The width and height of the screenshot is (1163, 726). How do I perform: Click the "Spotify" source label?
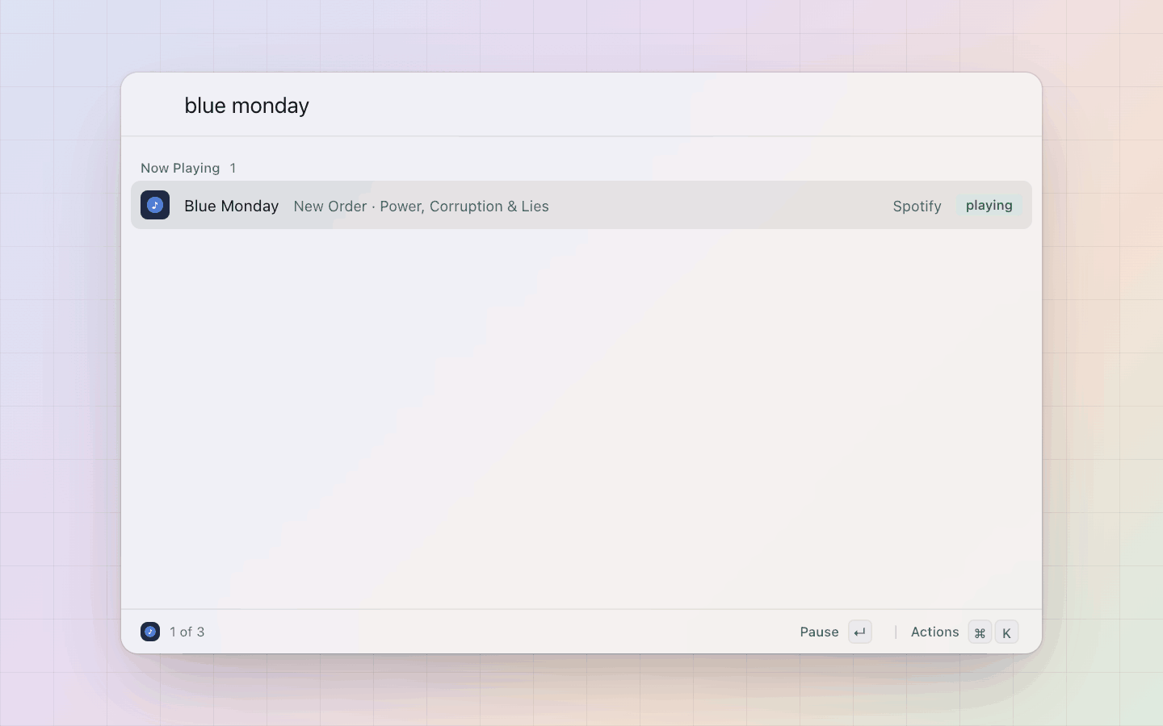pyautogui.click(x=917, y=207)
